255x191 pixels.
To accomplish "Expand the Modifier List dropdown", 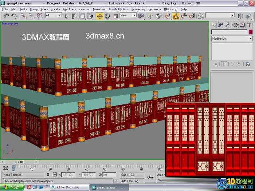I will pyautogui.click(x=232, y=39).
